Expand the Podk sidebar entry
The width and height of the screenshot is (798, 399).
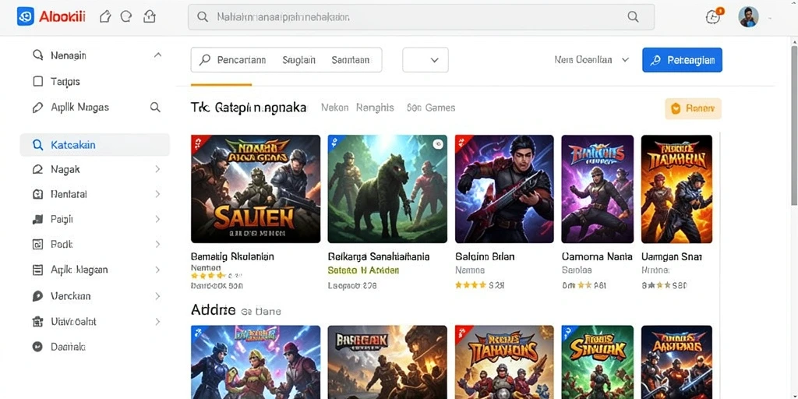[157, 244]
